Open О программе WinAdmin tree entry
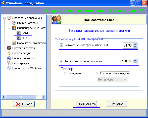Screen dimensions: 148x118 tap(27, 68)
